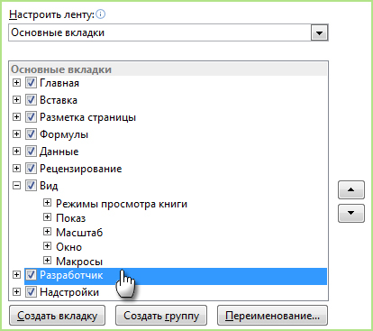This screenshot has height=331, width=373.
Task: Select the Вставка row label
Action: (59, 100)
